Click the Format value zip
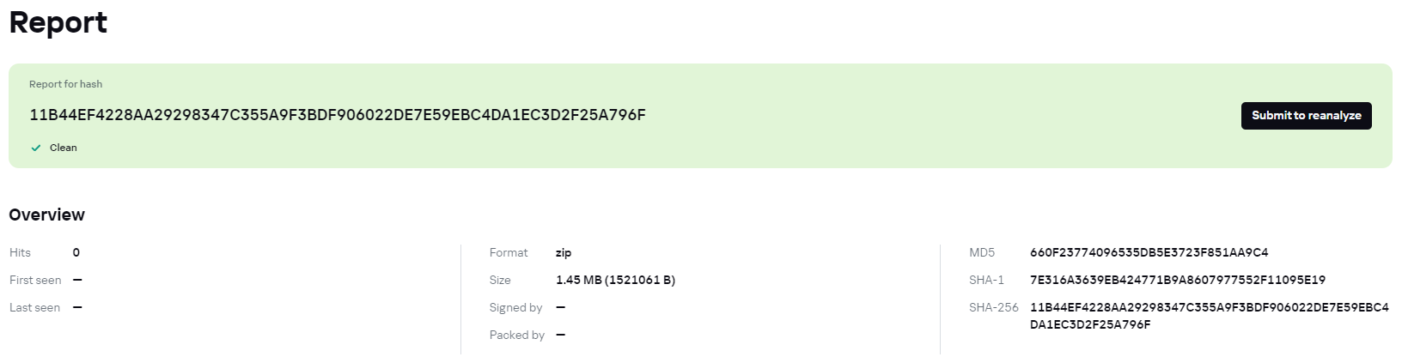The image size is (1402, 363). point(564,252)
